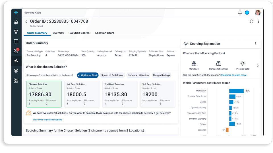
Task: Select the 1st Best Solution card
Action: 82,94
